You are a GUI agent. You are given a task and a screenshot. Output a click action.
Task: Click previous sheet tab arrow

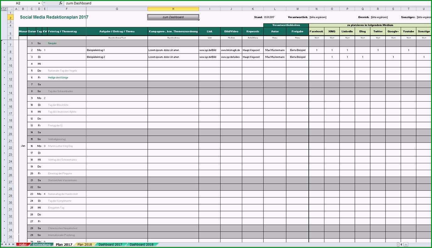pos(6,244)
